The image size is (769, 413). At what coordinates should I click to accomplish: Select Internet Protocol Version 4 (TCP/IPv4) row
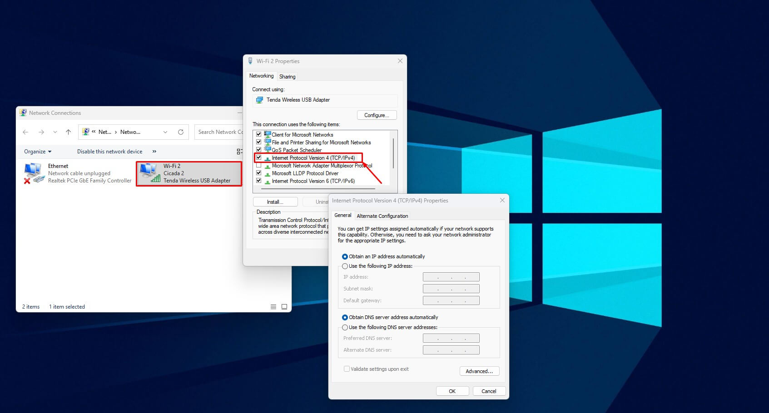click(x=313, y=158)
